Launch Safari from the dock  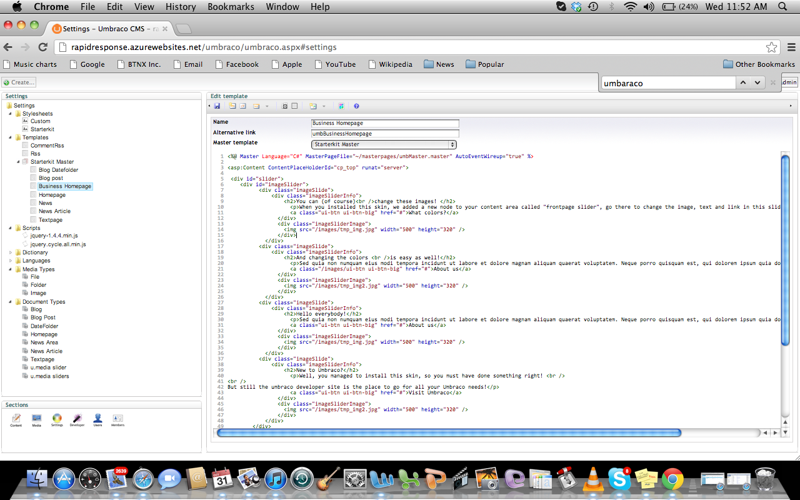coord(143,479)
